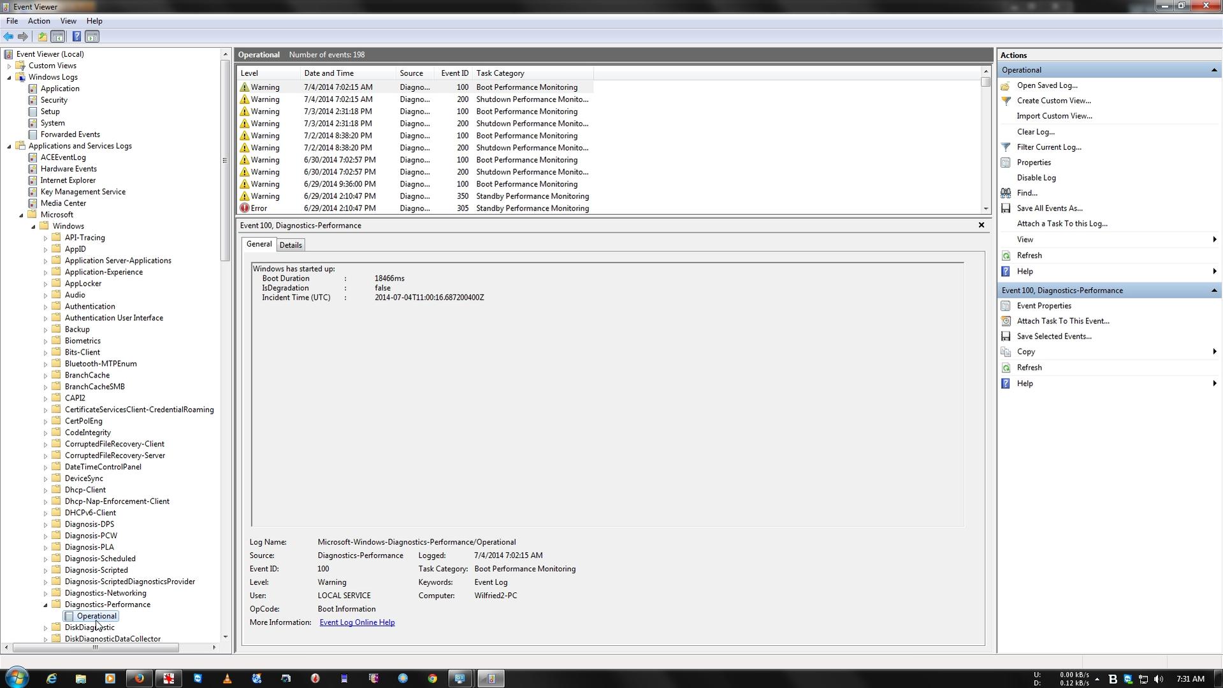Open Internet Explorer from taskbar
Viewport: 1223px width, 688px height.
point(51,678)
